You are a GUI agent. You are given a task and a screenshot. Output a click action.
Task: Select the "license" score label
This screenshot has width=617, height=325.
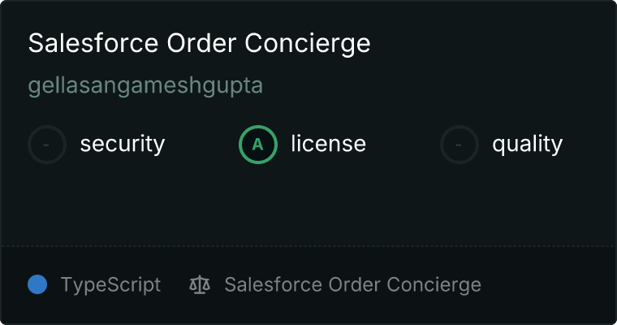(x=328, y=145)
